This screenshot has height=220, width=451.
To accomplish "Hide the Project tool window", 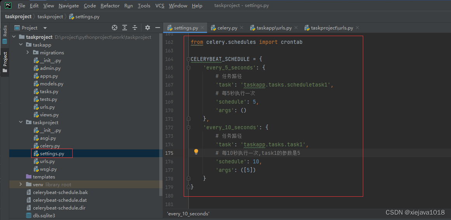I will point(157,28).
